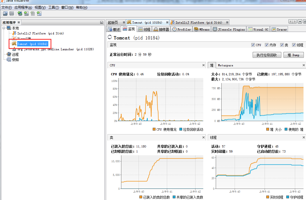Close the 起始页 document tab
This screenshot has height=200, width=306.
(124, 22)
